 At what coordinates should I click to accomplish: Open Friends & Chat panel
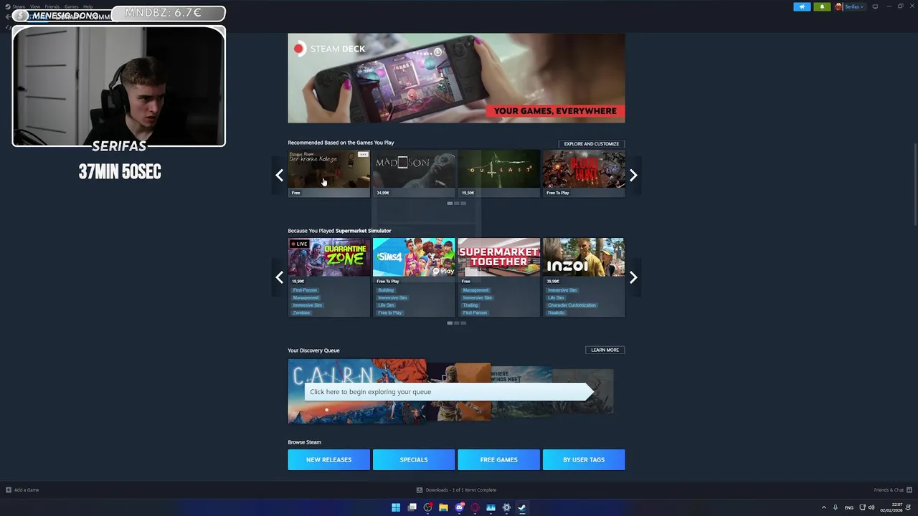tap(891, 490)
